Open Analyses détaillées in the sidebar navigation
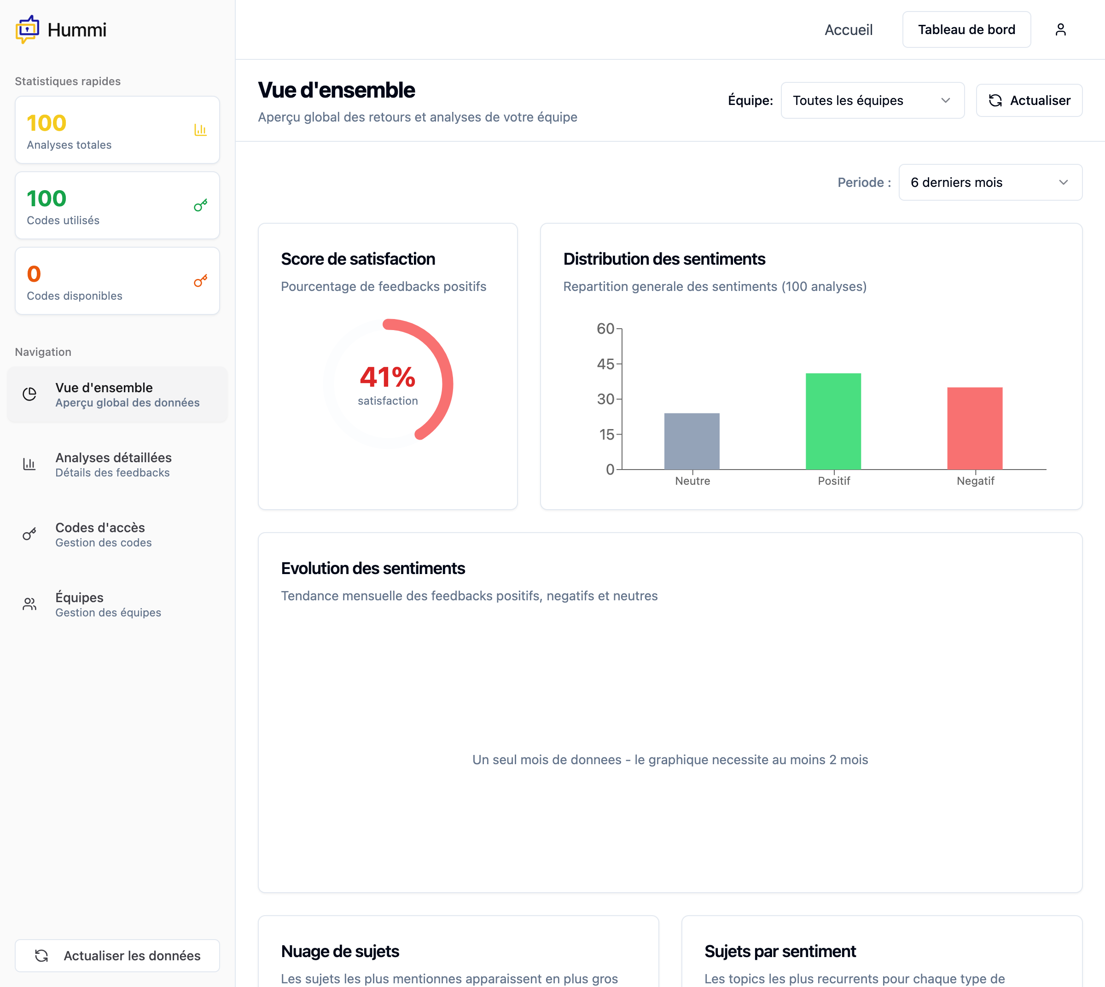 (113, 464)
